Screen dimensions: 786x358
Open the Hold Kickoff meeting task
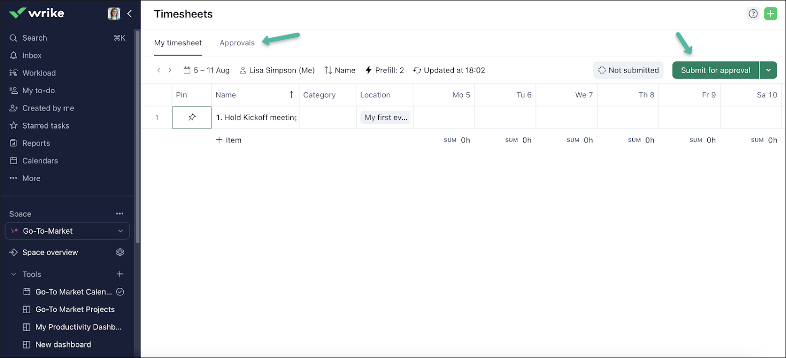(x=256, y=117)
